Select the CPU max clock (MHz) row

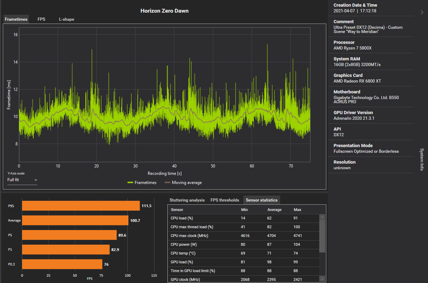(244, 236)
